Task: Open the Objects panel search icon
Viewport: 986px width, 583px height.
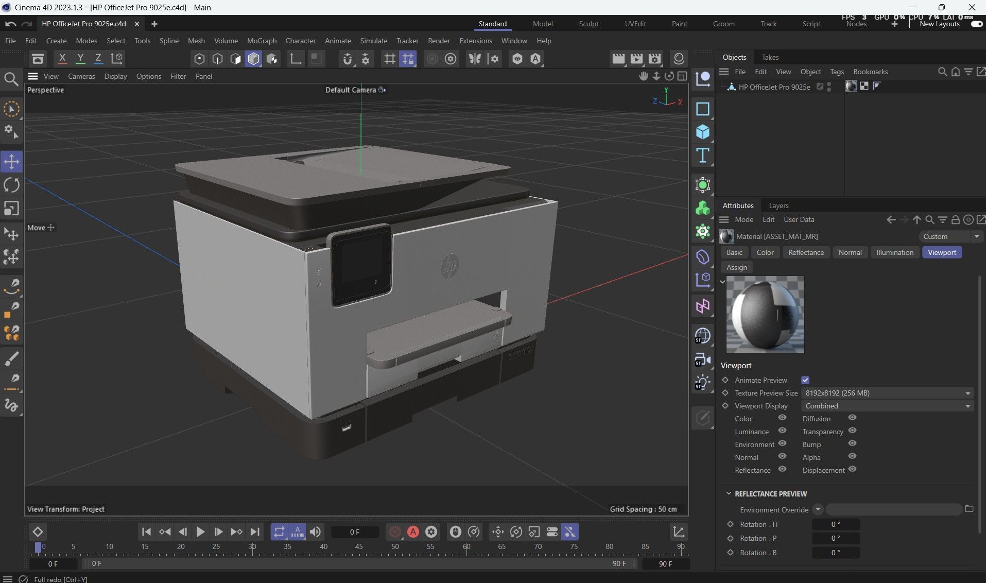Action: click(942, 72)
